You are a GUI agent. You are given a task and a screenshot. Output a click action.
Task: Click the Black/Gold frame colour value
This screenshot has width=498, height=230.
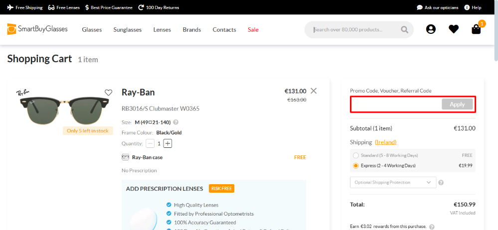click(169, 132)
